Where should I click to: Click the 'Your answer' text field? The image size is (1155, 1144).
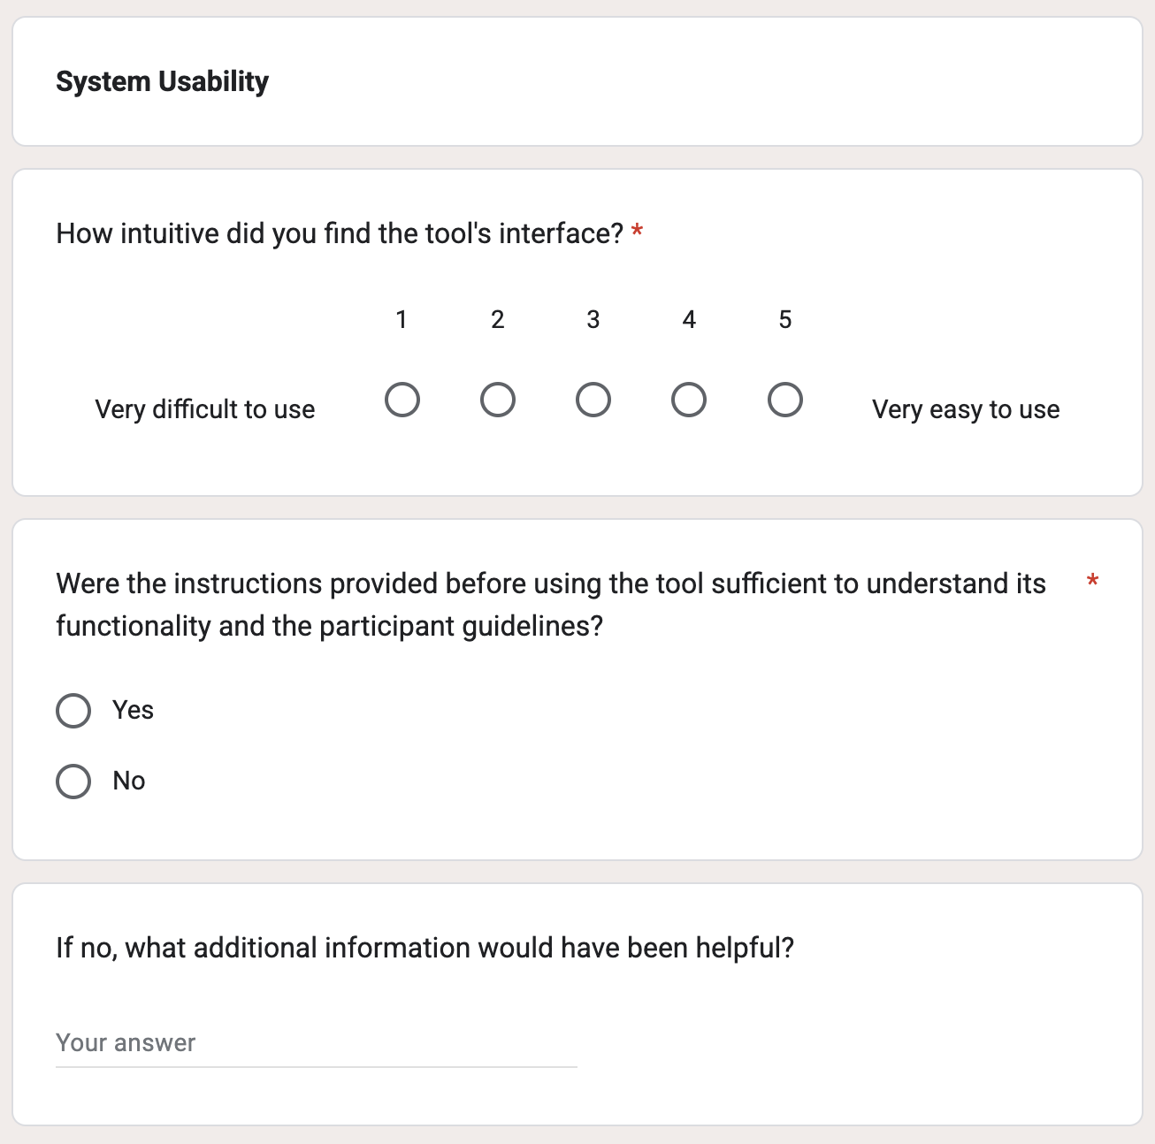[x=316, y=1043]
